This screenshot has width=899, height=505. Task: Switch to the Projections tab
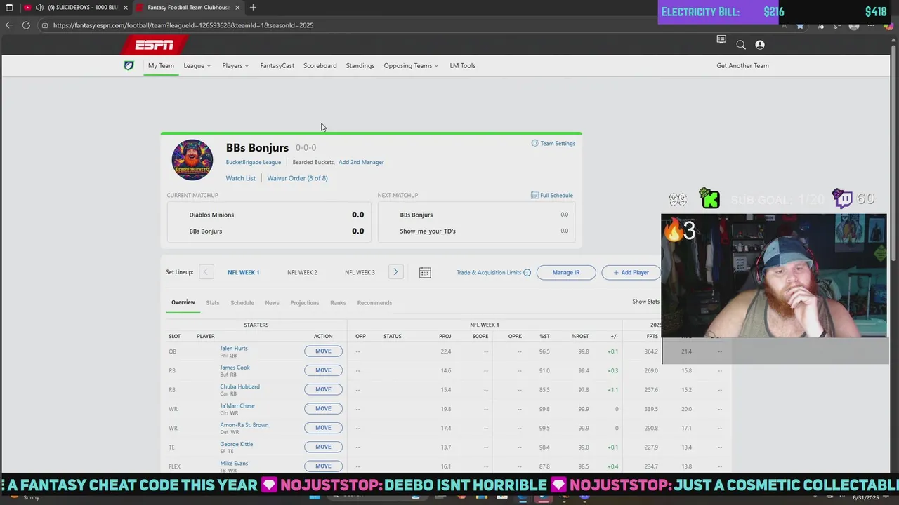[305, 303]
